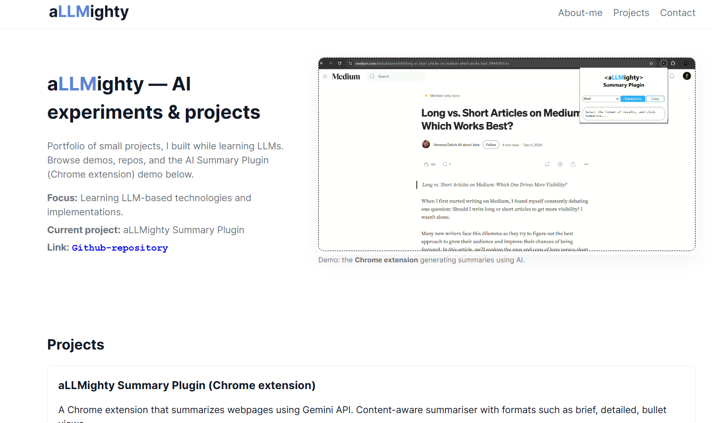The height and width of the screenshot is (423, 712).
Task: Open the Contact navigation link
Action: (677, 13)
